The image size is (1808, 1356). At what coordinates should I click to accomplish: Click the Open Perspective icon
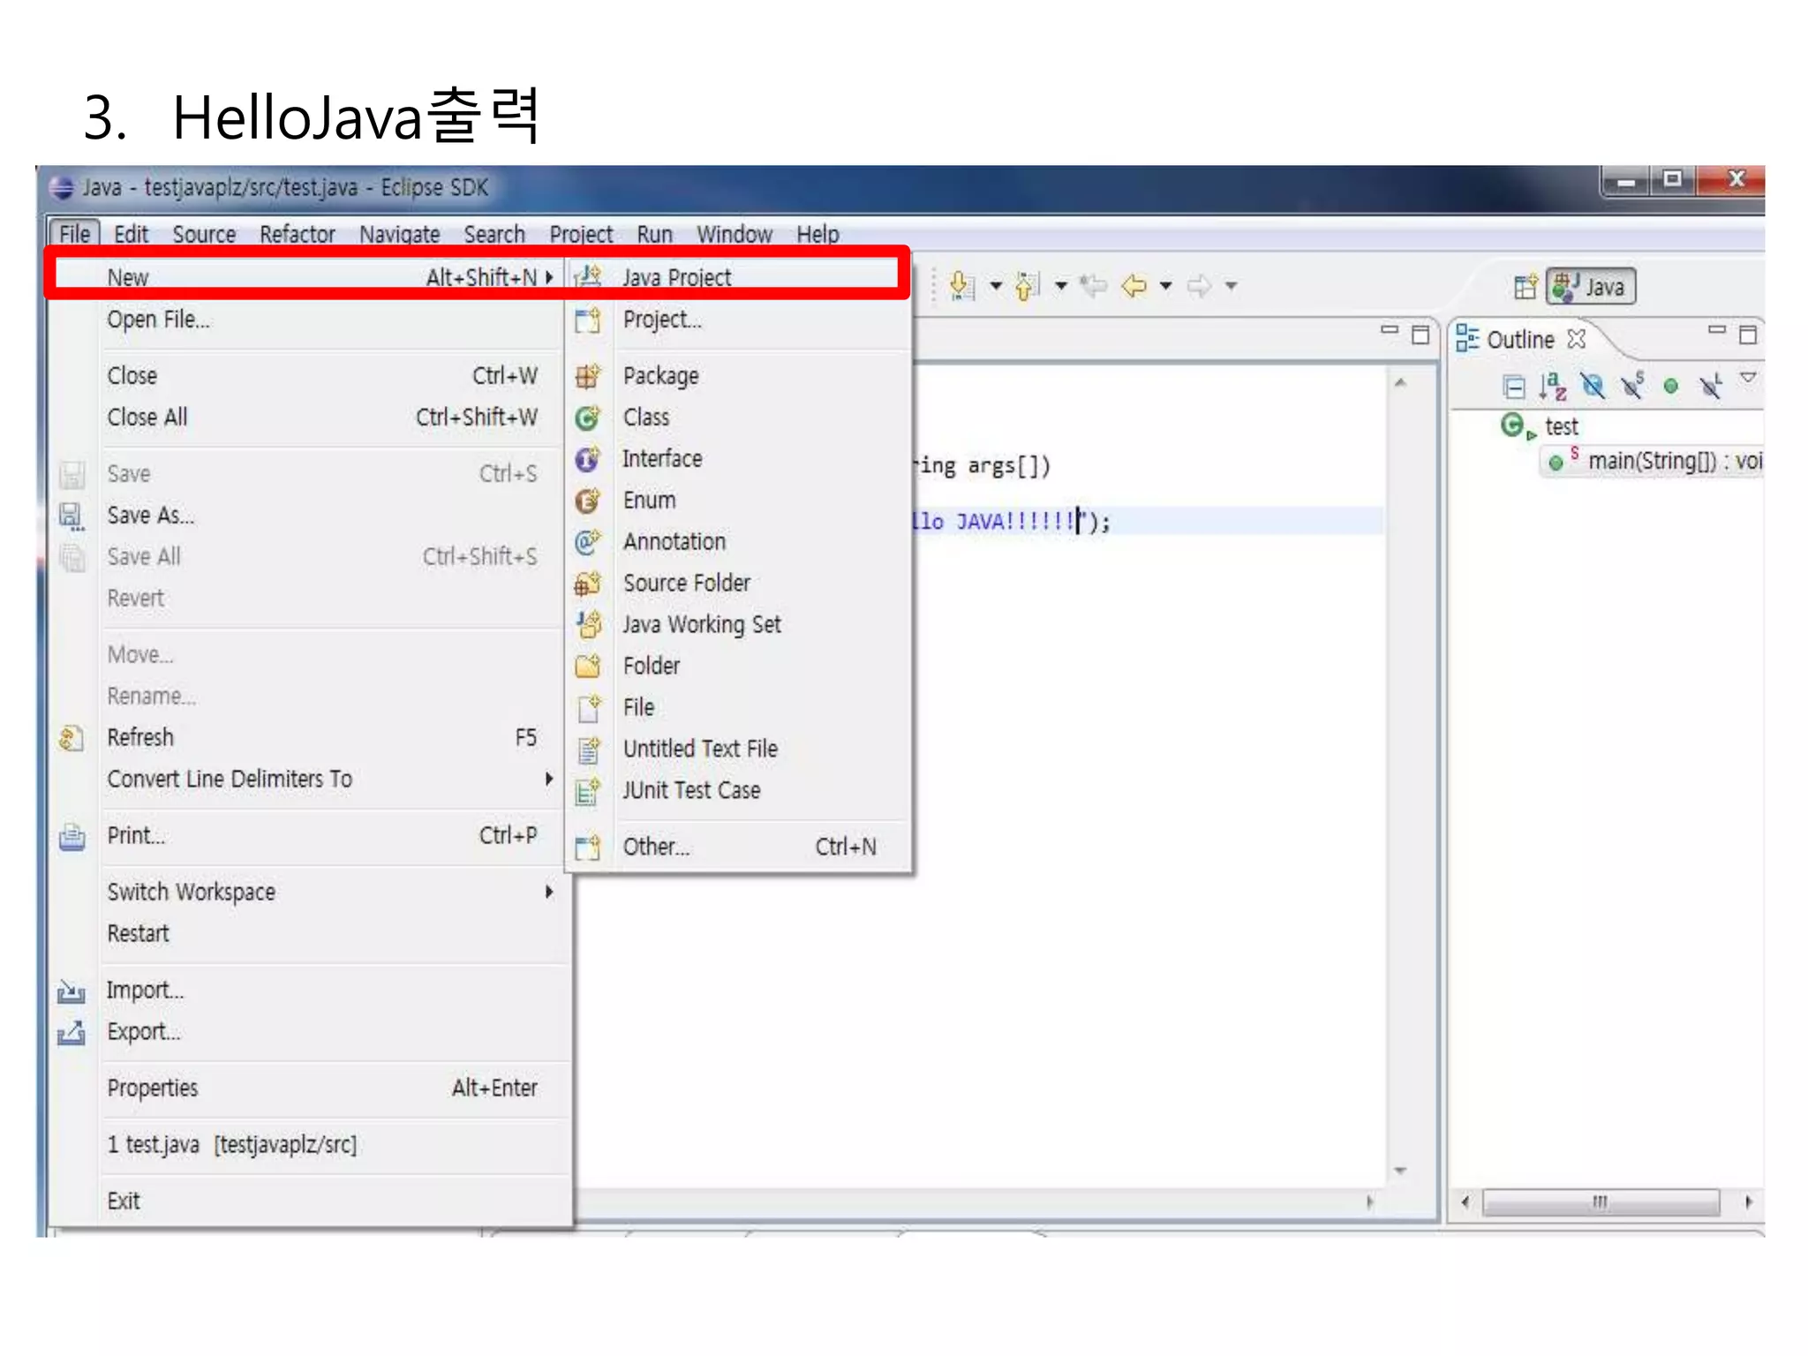[1525, 287]
